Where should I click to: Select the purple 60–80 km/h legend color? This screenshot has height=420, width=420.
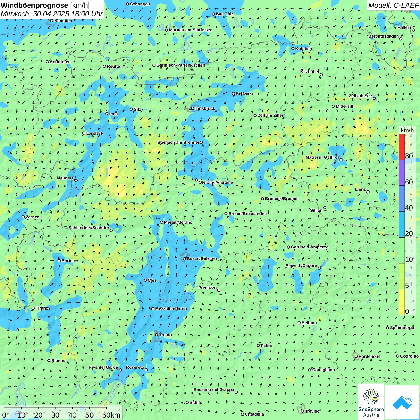tap(402, 173)
